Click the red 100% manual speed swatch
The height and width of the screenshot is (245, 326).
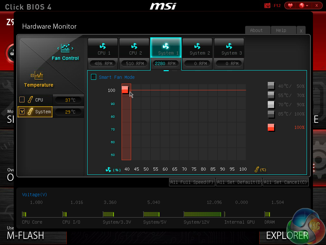(x=271, y=127)
